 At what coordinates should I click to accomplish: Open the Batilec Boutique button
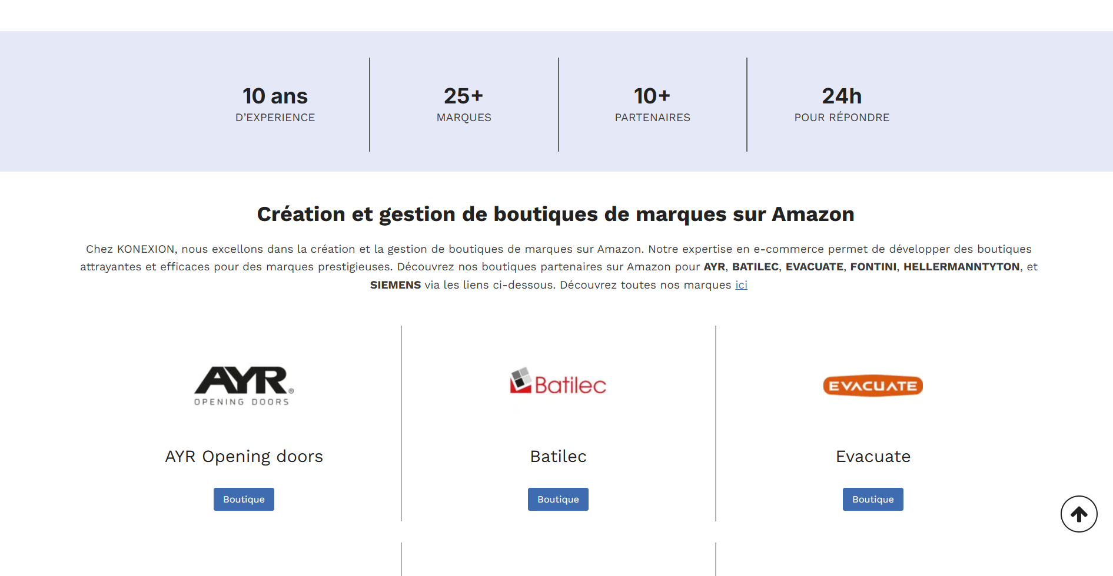click(558, 499)
